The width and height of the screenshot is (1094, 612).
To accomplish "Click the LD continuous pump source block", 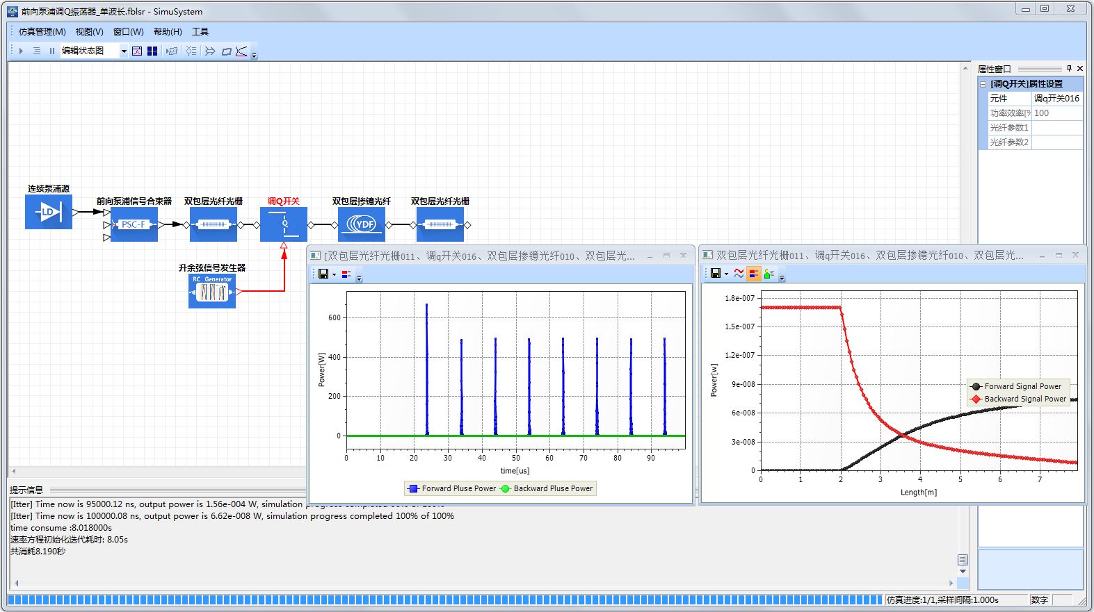I will tap(48, 212).
